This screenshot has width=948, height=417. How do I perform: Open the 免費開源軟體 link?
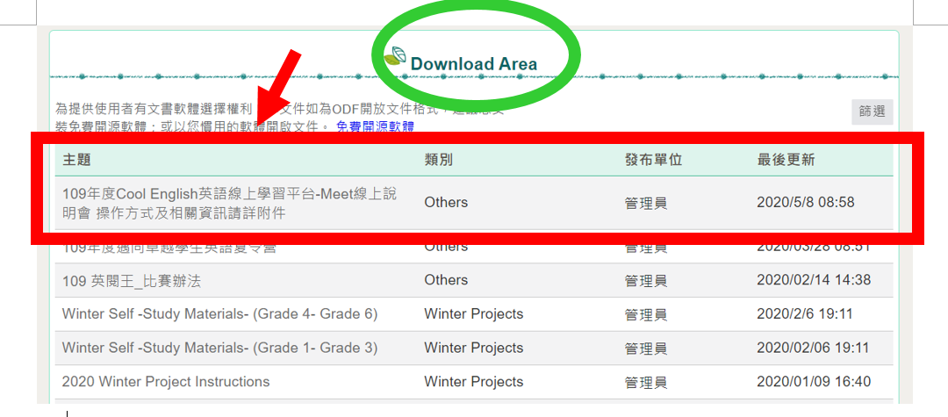375,126
